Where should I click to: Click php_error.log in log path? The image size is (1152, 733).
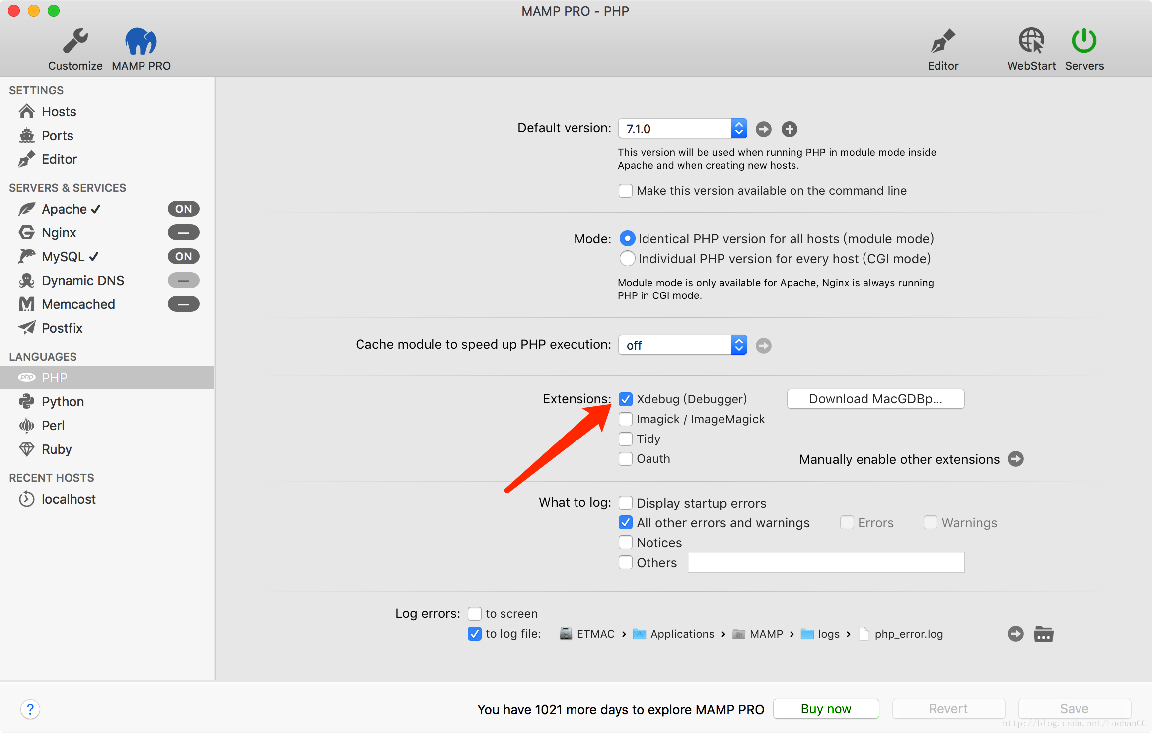pos(901,634)
